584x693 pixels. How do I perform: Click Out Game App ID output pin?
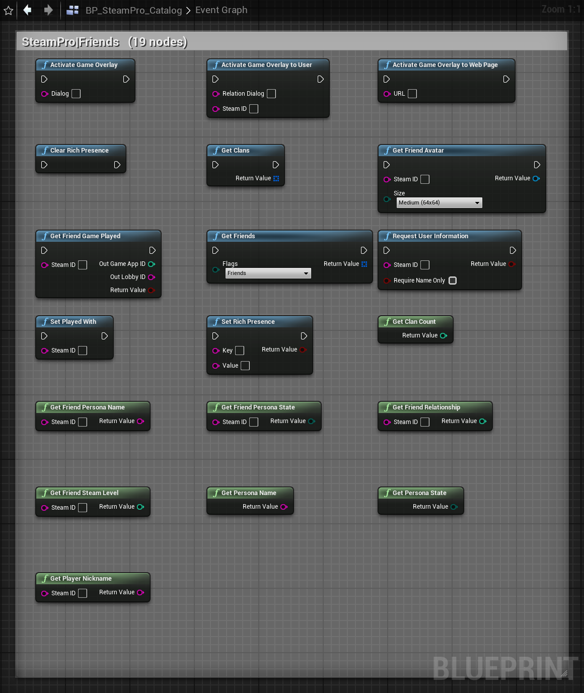[152, 264]
